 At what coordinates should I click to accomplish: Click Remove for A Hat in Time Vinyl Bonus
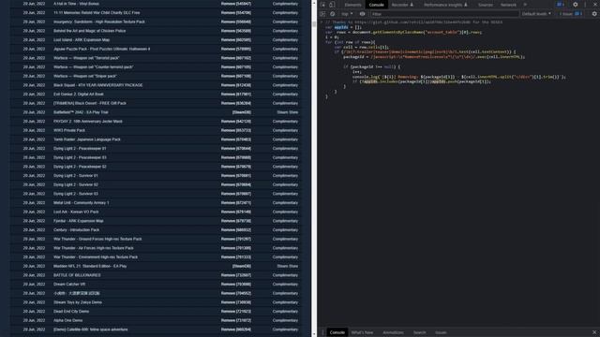pyautogui.click(x=236, y=4)
